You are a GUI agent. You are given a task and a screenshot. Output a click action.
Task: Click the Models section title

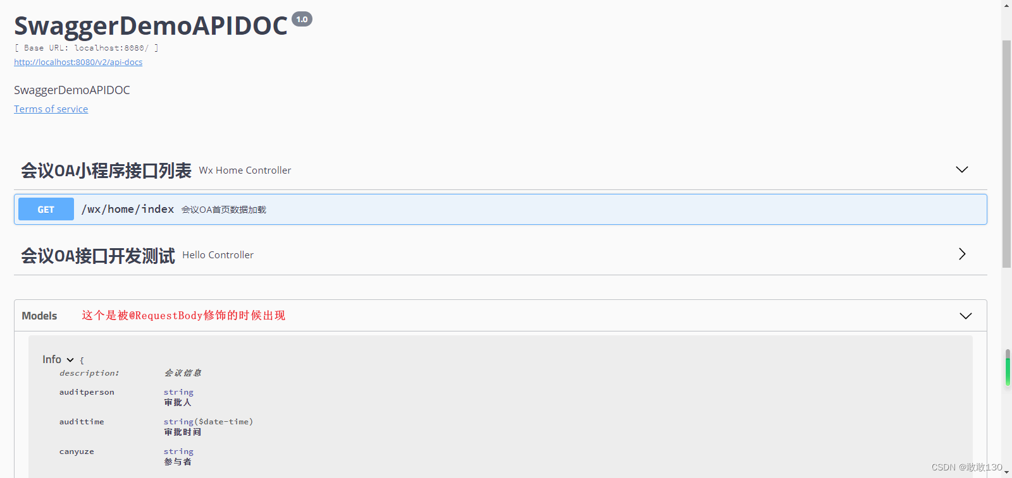39,316
